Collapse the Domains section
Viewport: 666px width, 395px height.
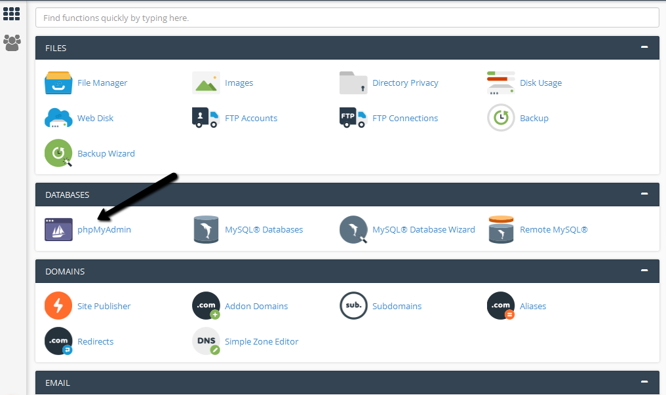(644, 271)
